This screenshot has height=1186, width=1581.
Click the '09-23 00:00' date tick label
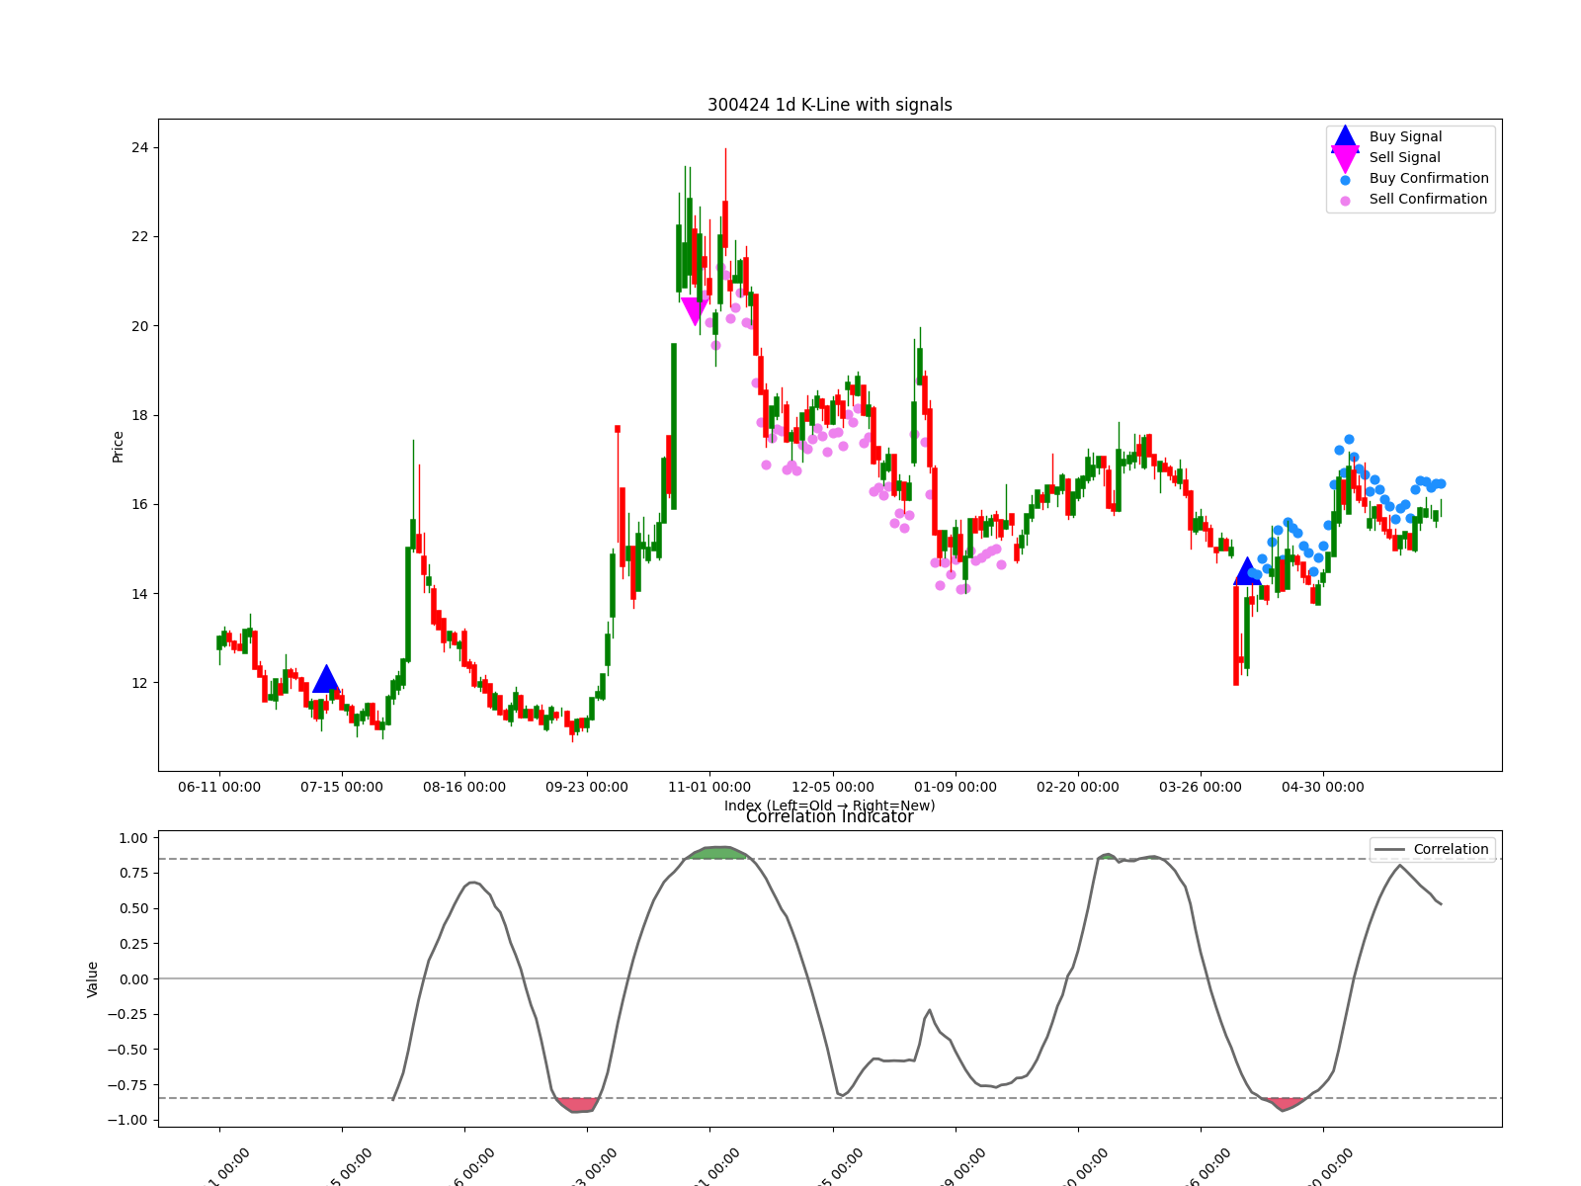pos(587,788)
